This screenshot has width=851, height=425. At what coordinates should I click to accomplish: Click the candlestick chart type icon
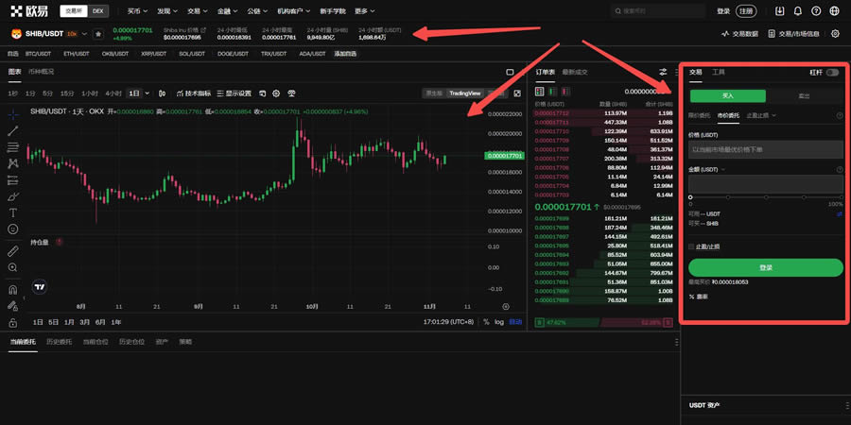coord(161,93)
